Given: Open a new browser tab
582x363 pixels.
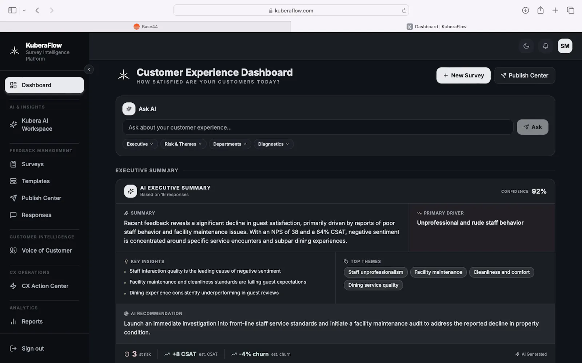Looking at the screenshot, I should pos(555,11).
